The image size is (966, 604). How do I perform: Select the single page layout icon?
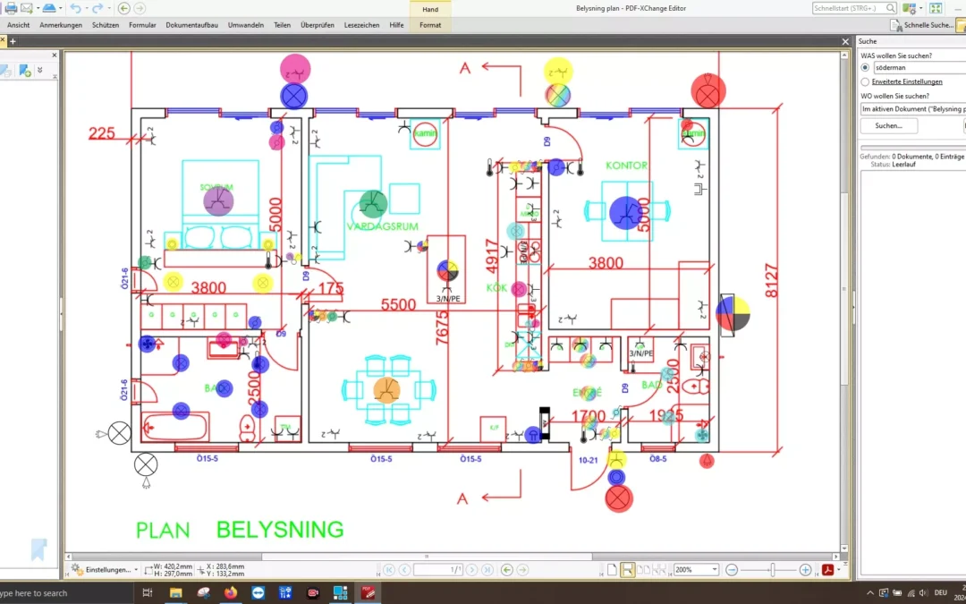pos(612,570)
